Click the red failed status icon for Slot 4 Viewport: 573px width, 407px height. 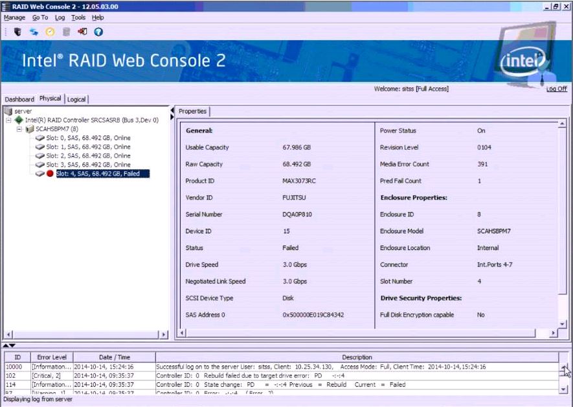pyautogui.click(x=50, y=174)
